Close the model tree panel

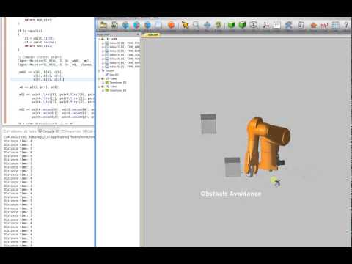pyautogui.click(x=138, y=34)
